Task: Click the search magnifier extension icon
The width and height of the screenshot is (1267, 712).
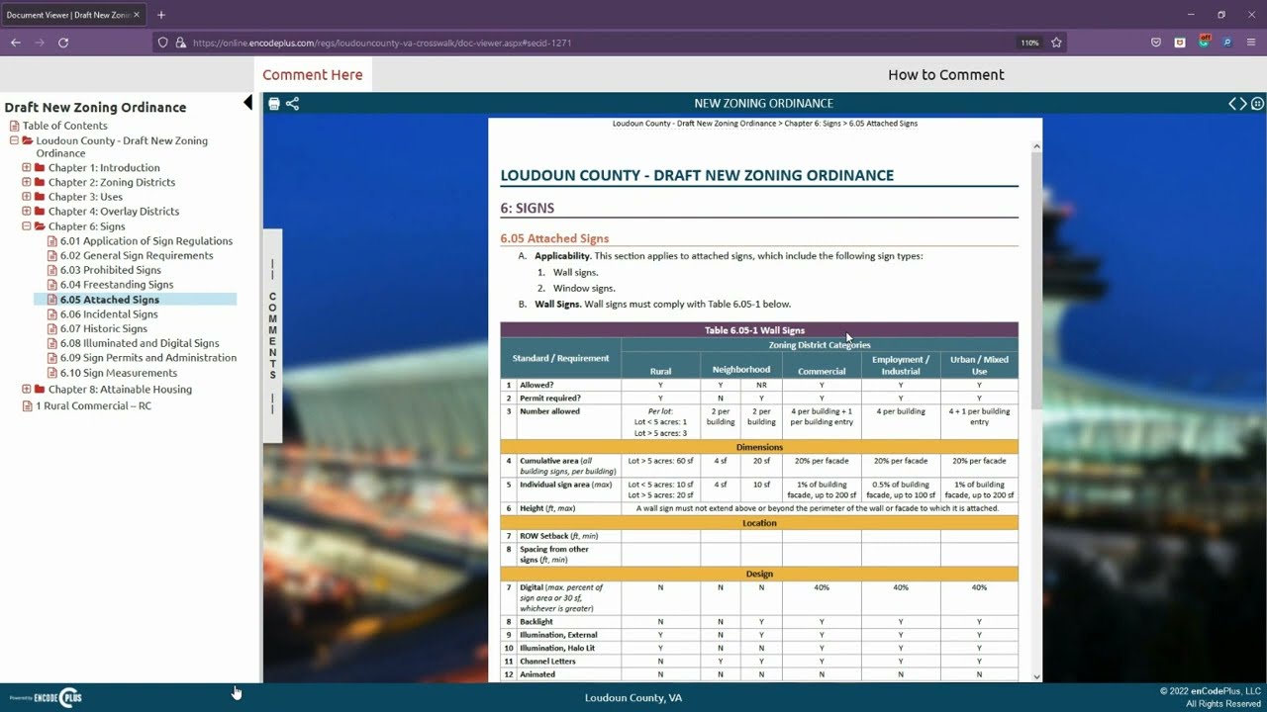Action: [x=1227, y=43]
